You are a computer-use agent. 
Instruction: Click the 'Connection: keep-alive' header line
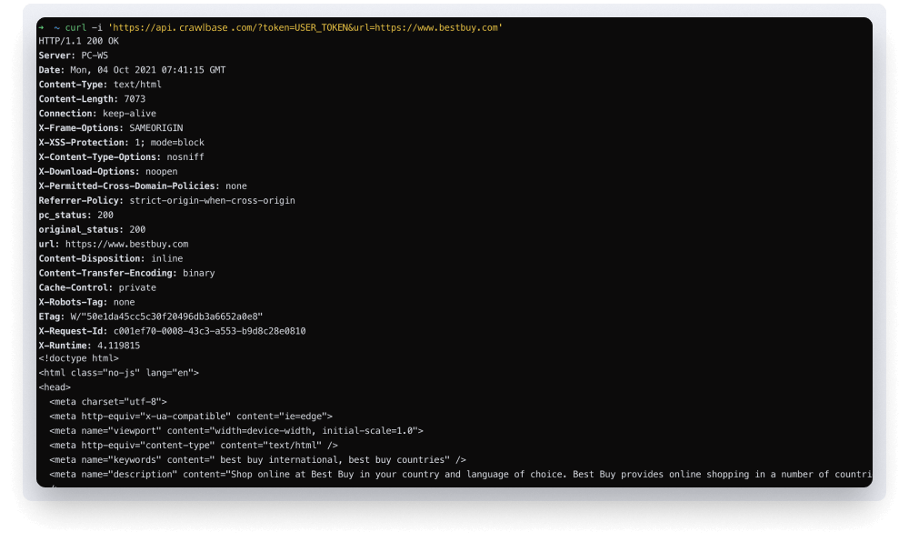(x=97, y=114)
